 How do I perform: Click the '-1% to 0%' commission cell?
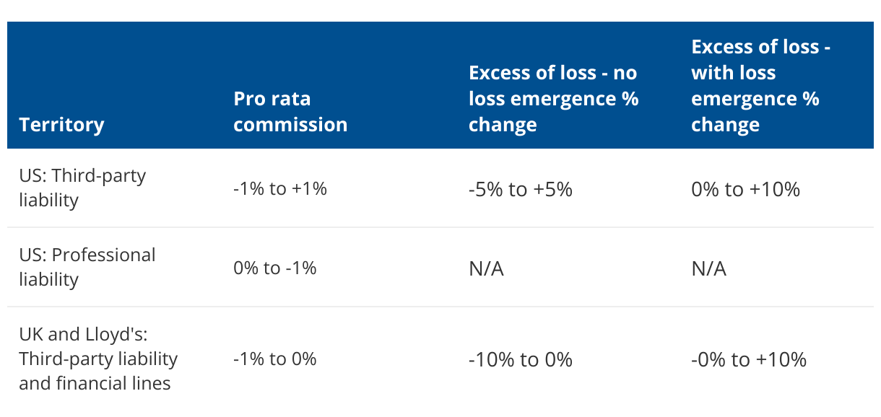click(x=275, y=359)
